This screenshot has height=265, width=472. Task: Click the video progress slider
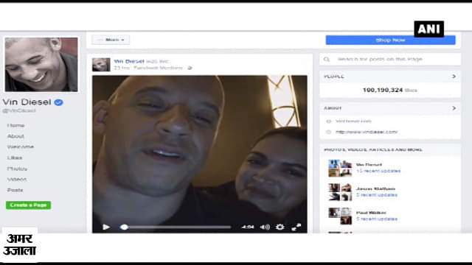176,227
